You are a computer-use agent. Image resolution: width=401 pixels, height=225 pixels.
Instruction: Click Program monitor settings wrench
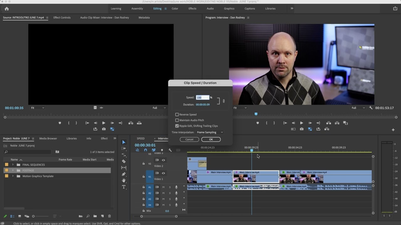(371, 108)
